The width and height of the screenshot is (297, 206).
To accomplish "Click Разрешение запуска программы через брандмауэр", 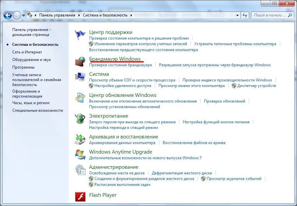I will 215,65.
